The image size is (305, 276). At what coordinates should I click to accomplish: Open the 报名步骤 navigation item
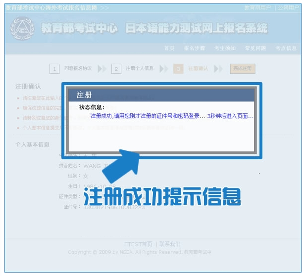point(195,48)
